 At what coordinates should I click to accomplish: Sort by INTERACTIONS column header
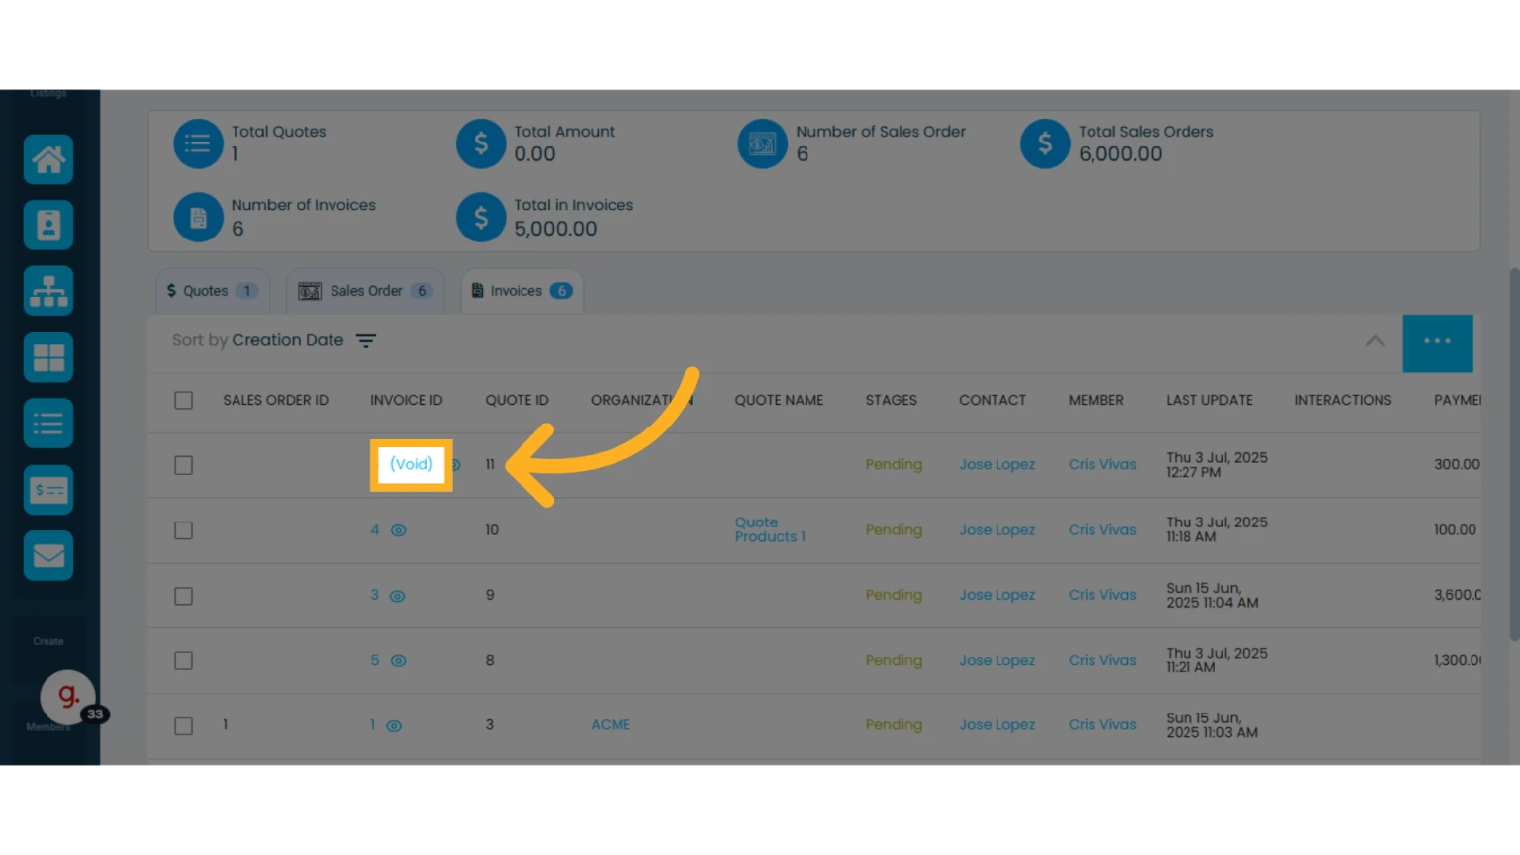pos(1343,400)
